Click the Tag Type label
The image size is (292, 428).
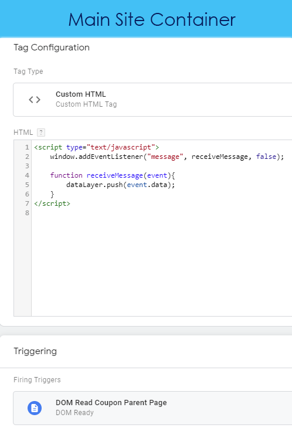(x=28, y=72)
